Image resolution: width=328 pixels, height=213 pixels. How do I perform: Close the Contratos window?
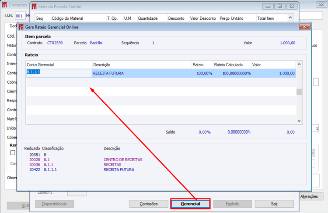pos(321,4)
